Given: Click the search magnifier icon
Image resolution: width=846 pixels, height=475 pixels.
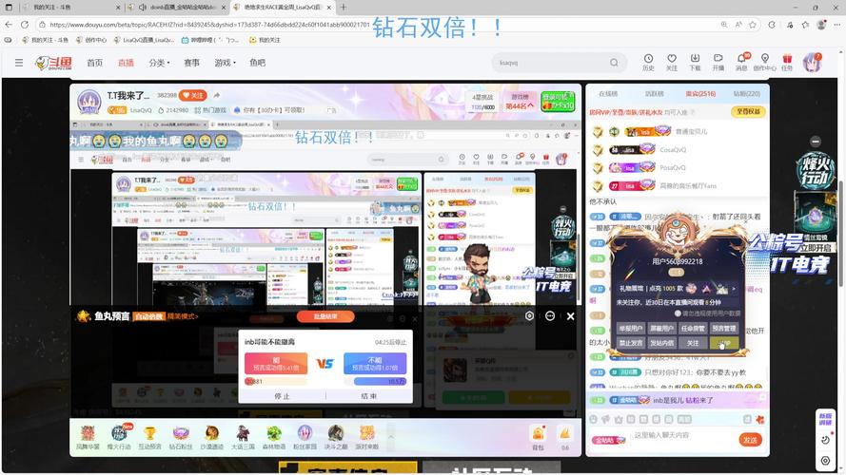Looking at the screenshot, I should [x=614, y=63].
